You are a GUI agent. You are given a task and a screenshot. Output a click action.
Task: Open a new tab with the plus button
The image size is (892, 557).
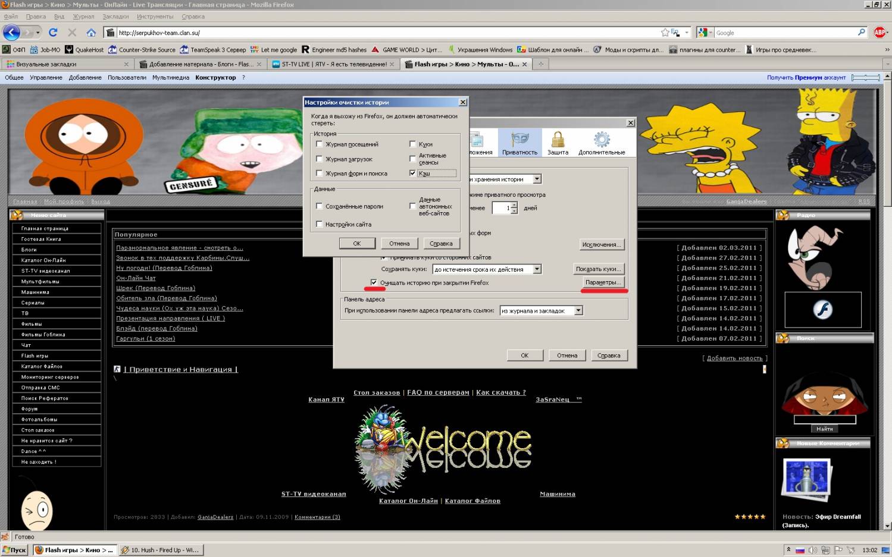(x=541, y=64)
